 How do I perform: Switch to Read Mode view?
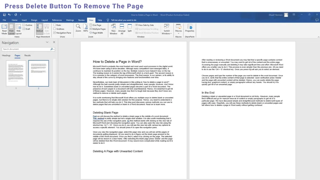[x=4, y=29]
